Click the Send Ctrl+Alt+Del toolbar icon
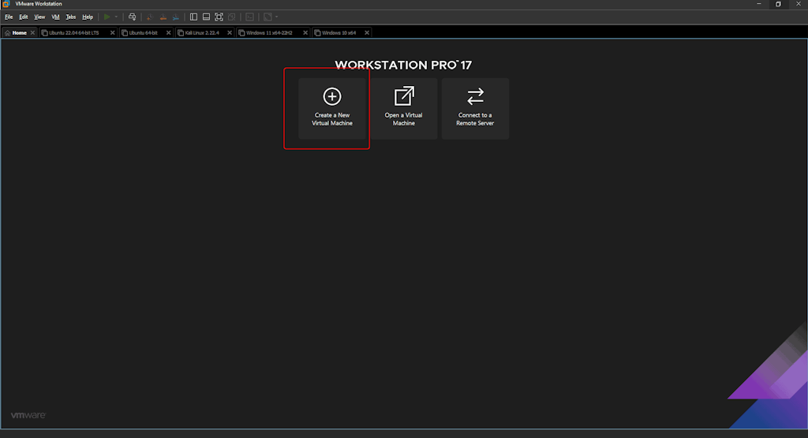Image resolution: width=808 pixels, height=438 pixels. coord(133,17)
